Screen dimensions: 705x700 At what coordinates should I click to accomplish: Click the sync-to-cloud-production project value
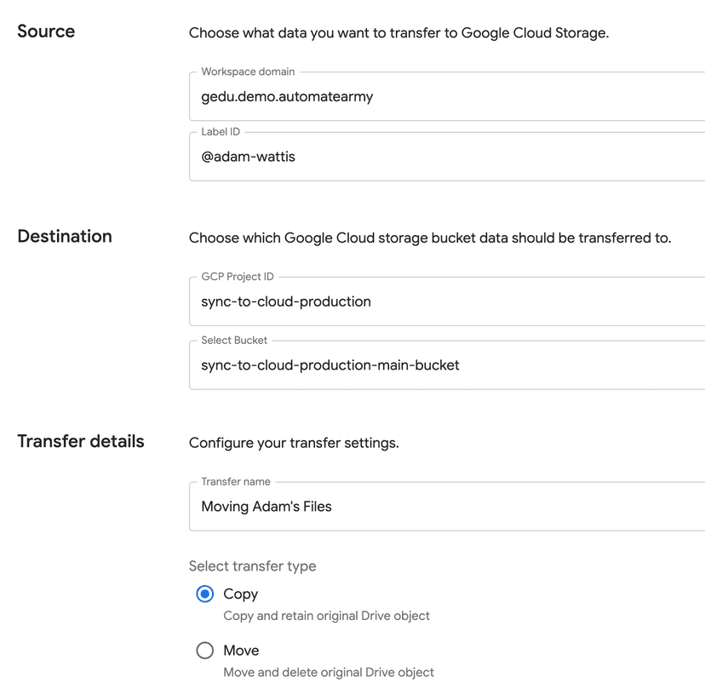285,301
